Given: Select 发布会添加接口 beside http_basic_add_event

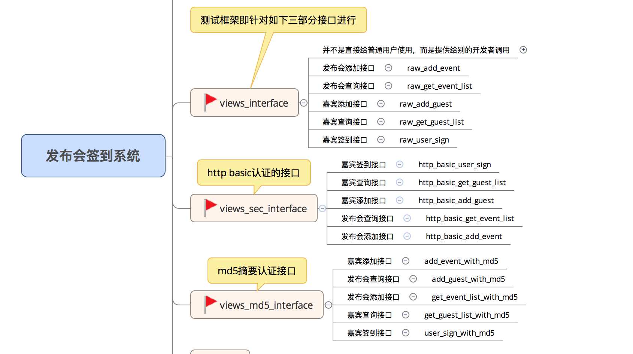Looking at the screenshot, I should [367, 236].
